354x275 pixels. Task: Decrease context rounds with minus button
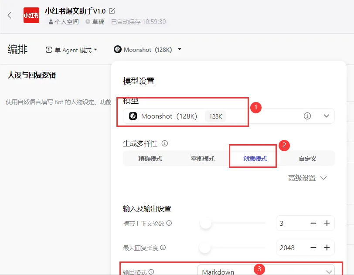(313, 223)
